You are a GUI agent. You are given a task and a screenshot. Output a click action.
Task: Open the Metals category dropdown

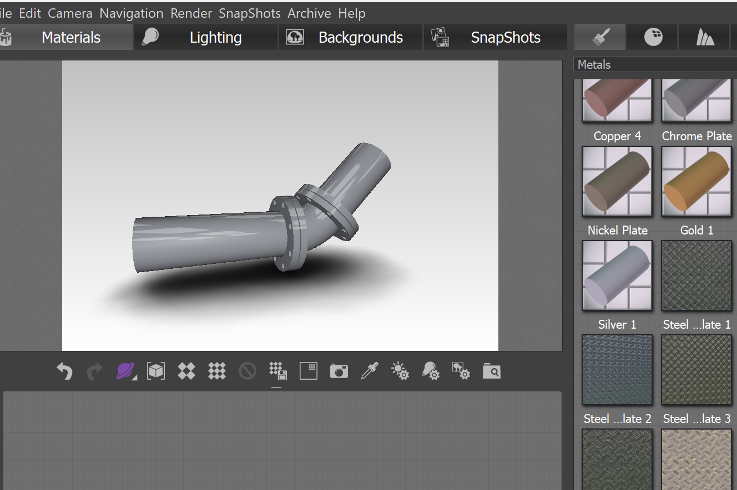click(655, 64)
